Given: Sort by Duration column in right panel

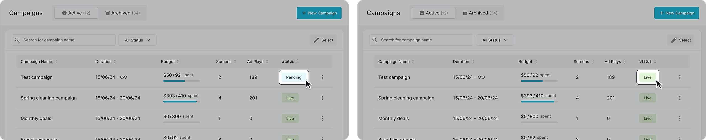Looking at the screenshot, I should (x=472, y=62).
